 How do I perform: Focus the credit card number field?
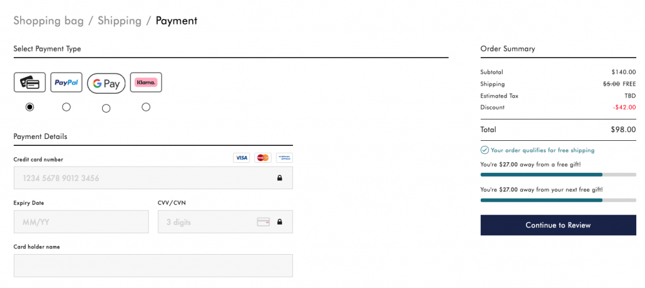[x=145, y=178]
